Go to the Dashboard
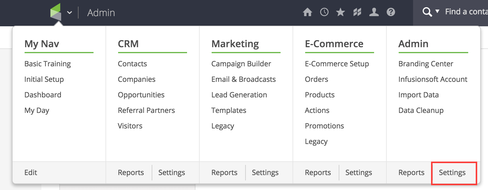The image size is (488, 190). [43, 95]
